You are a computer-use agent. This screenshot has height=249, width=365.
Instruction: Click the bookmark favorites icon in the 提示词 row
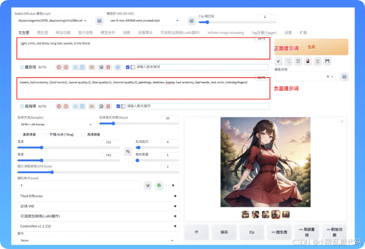point(82,67)
